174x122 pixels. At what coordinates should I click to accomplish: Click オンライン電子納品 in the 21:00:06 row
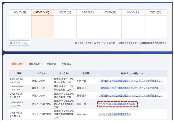pyautogui.click(x=42, y=104)
